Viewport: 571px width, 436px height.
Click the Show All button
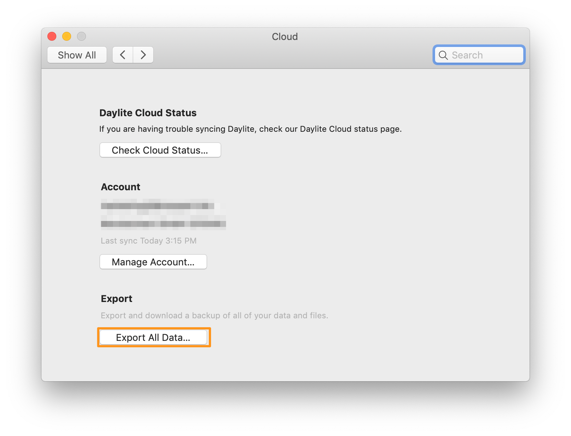click(77, 55)
